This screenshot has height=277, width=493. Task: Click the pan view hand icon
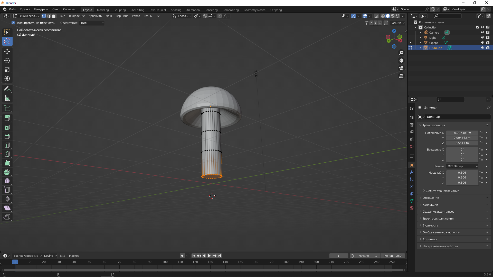(x=401, y=61)
